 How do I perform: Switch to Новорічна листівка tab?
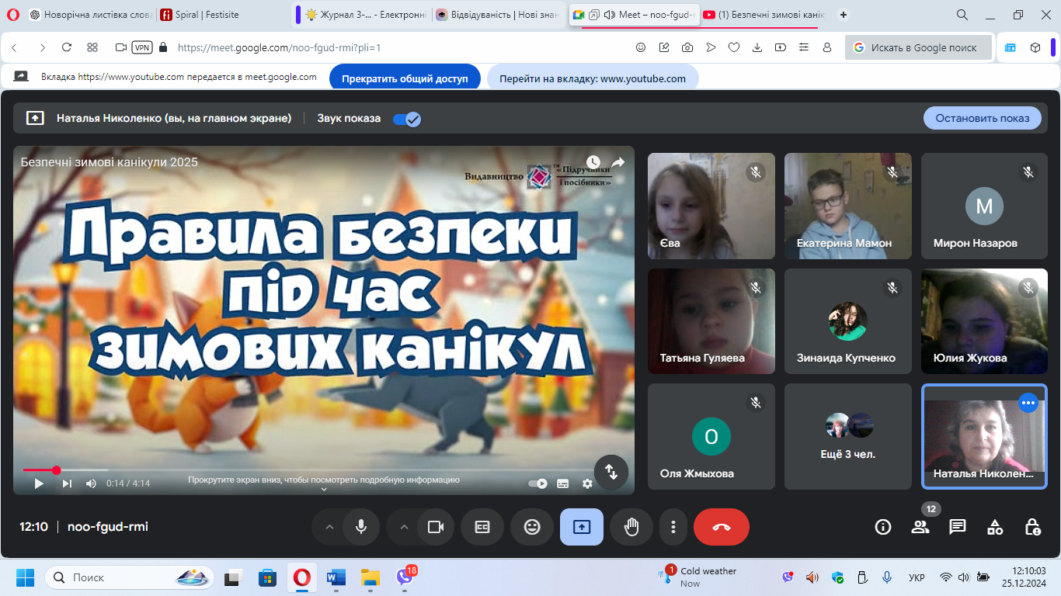tap(90, 15)
